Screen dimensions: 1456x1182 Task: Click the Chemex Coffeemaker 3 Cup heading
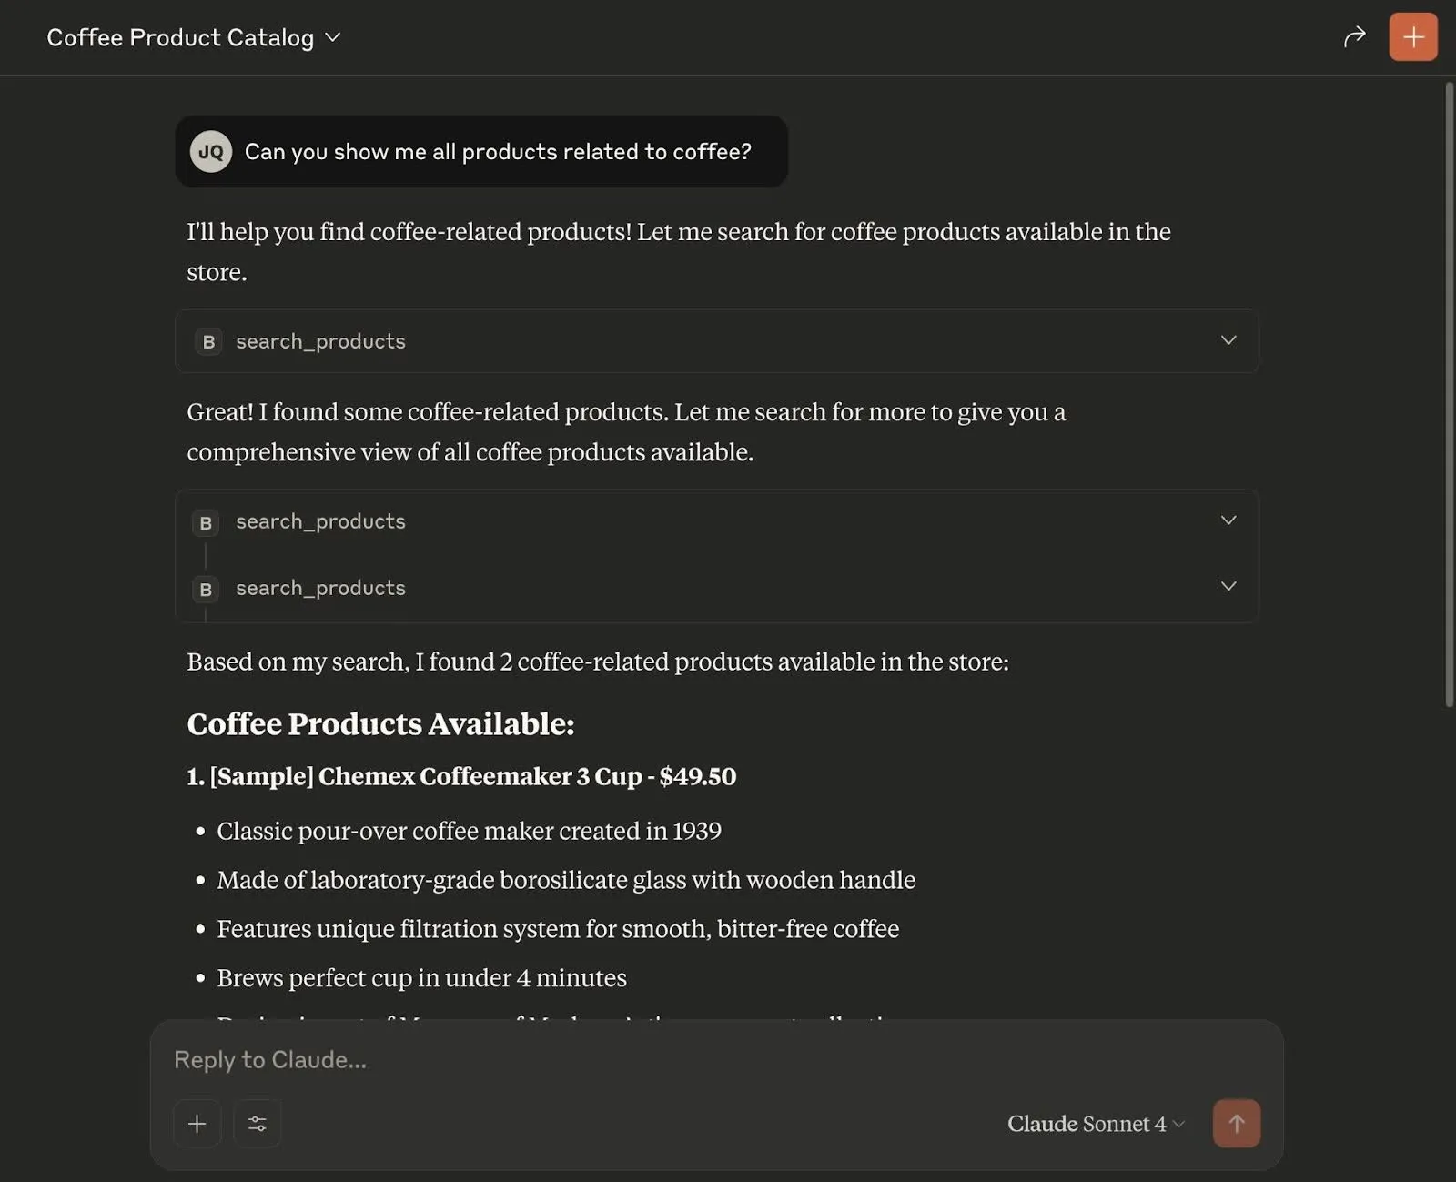click(461, 776)
